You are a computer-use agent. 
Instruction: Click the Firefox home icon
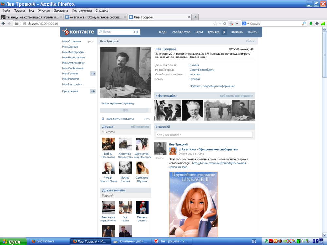tap(317, 24)
